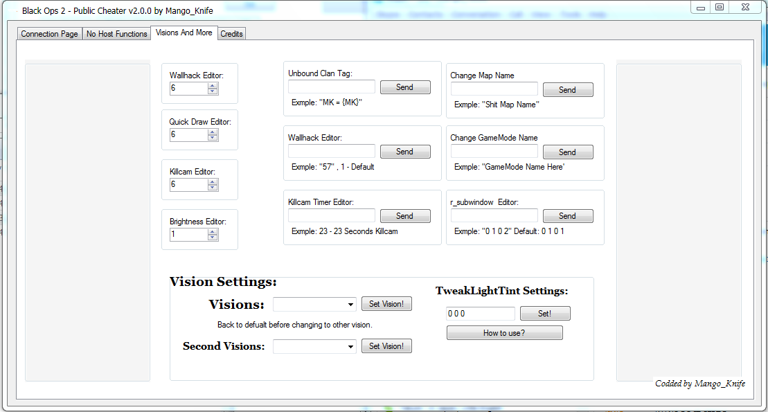Click Set Vision! next to Second Visions
This screenshot has width=768, height=412.
[x=386, y=346]
